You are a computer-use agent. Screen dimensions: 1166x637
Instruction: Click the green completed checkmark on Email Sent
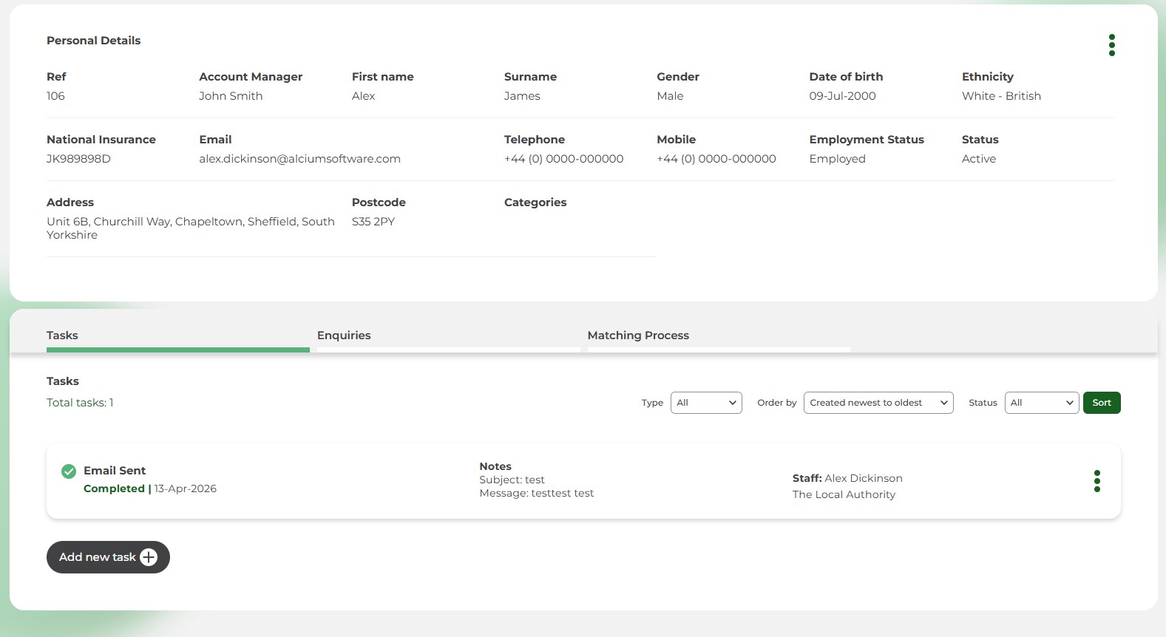[69, 471]
